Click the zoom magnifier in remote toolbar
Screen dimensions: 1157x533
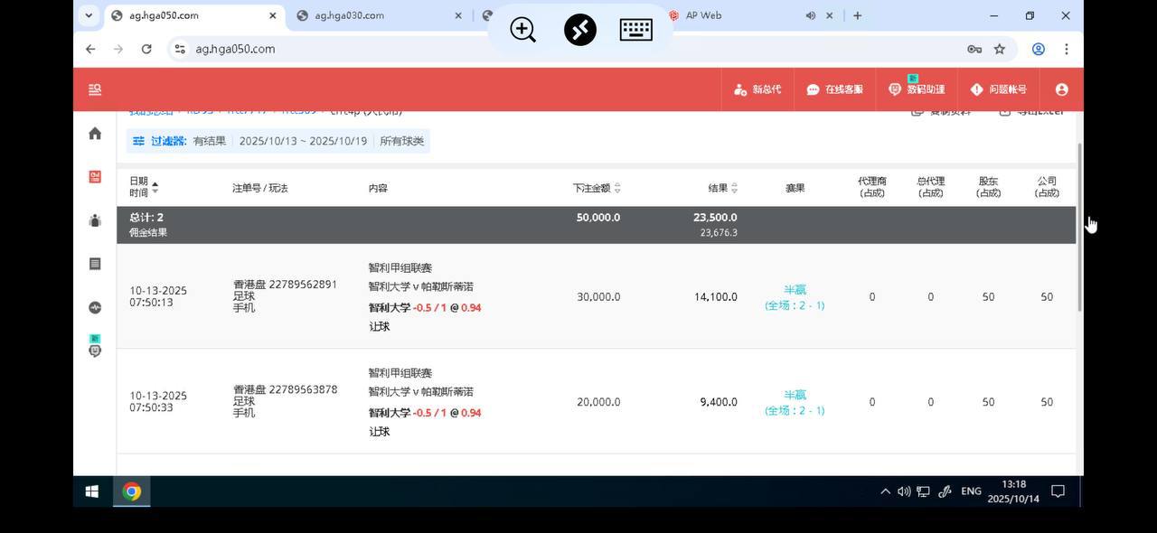522,30
